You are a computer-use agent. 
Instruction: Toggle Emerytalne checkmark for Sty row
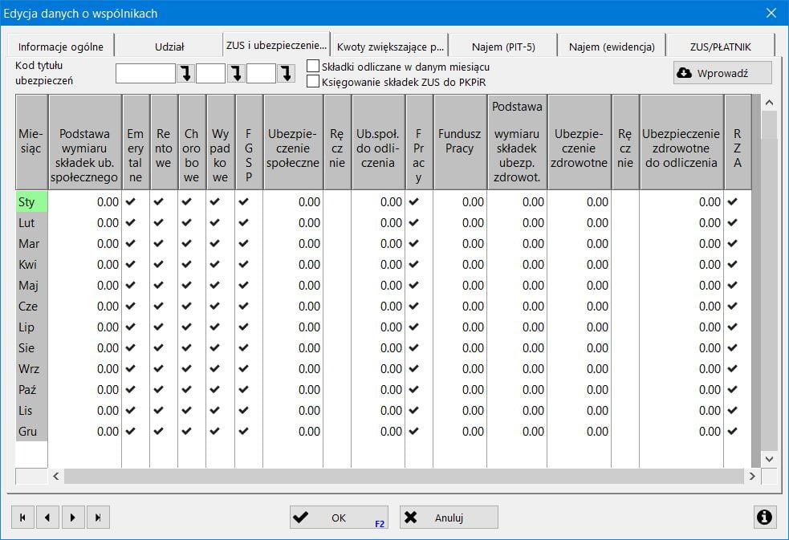point(132,202)
